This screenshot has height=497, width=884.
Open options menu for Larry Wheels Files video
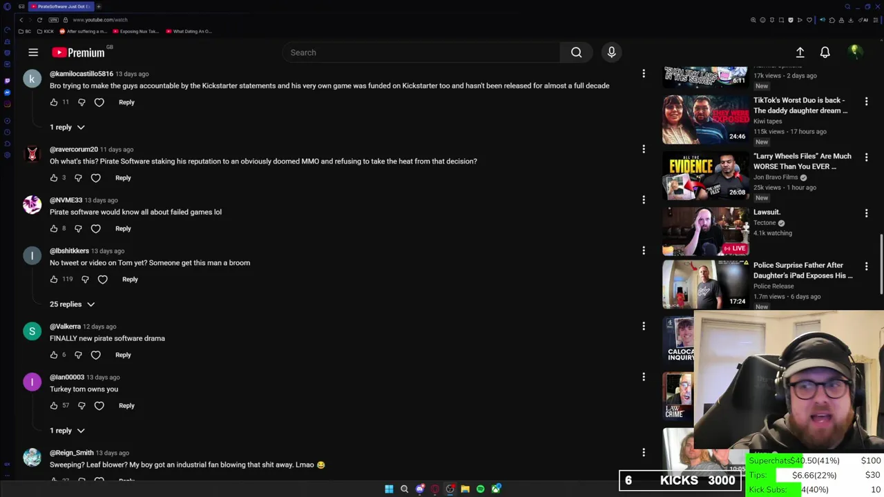tap(866, 157)
